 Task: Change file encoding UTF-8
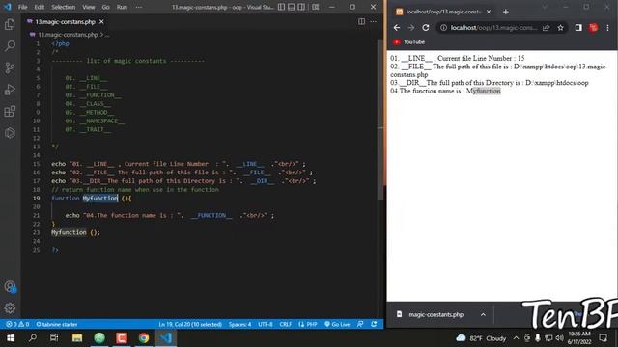coord(266,324)
